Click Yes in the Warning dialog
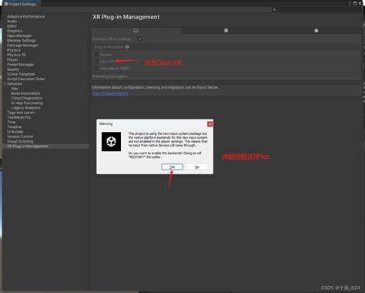The image size is (365, 293). coord(172,167)
